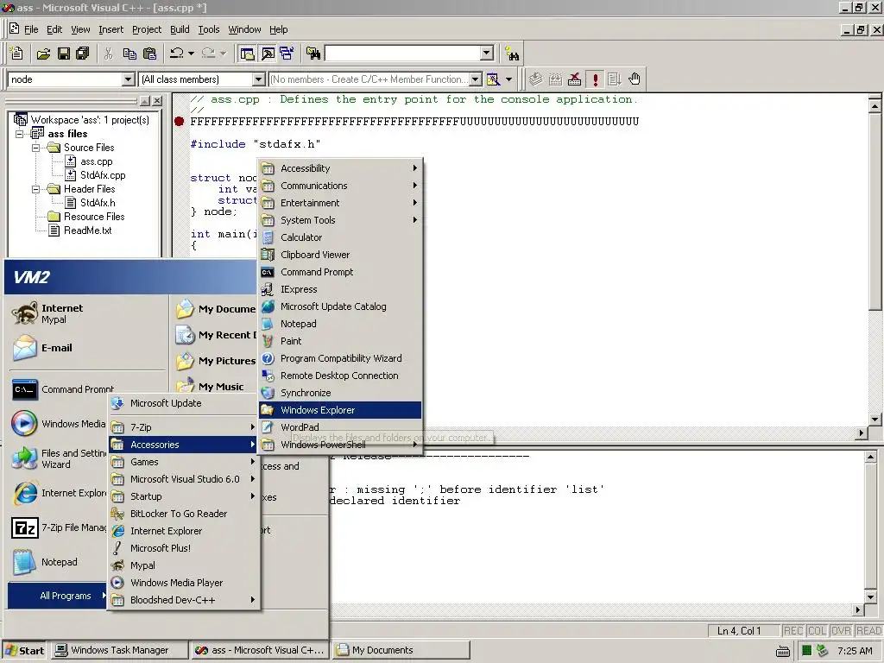Select StdAfx.h in workspace tree
Viewport: 884px width, 663px height.
[x=98, y=203]
